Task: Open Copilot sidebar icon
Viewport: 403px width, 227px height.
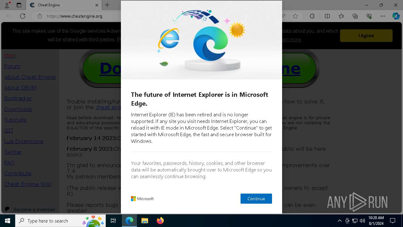Action: coord(396,16)
